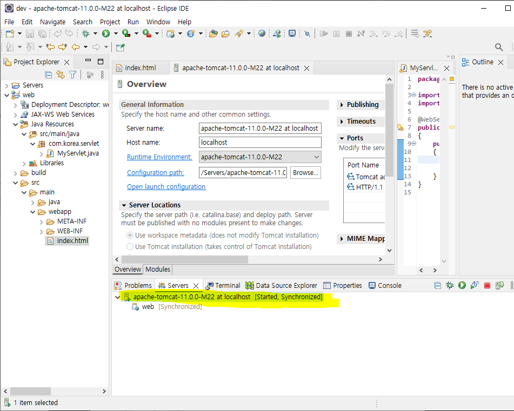Click Link with Editor icon in Project Explorer
The height and width of the screenshot is (411, 514).
pos(61,75)
